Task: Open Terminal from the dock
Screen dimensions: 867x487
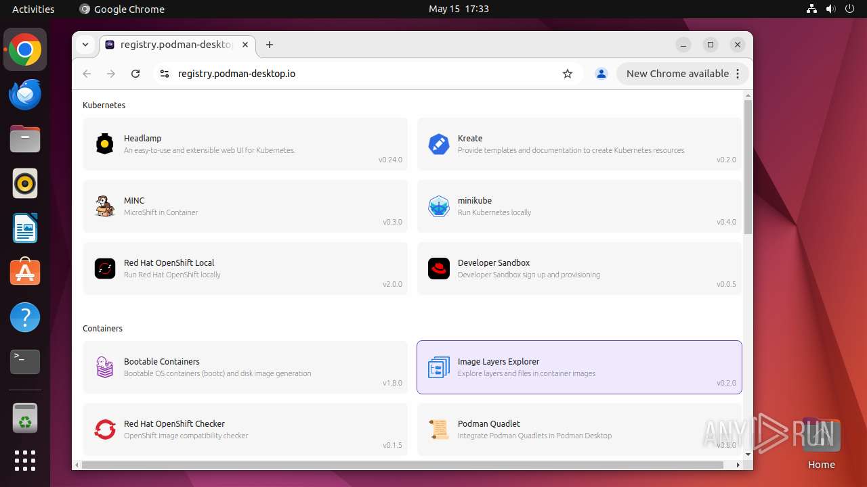Action: (x=25, y=362)
